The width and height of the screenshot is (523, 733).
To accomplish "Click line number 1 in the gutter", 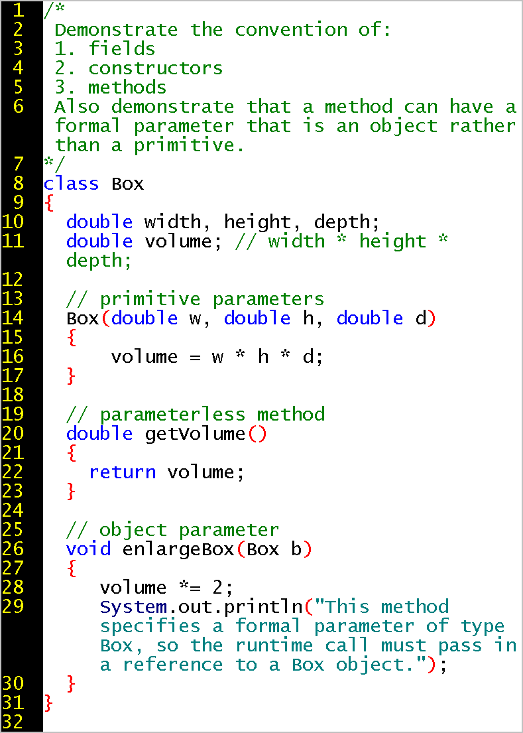I will (17, 10).
